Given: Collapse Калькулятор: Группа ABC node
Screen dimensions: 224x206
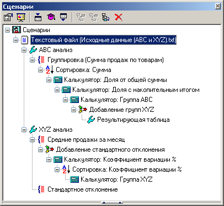Looking at the screenshot, I should pos(65,100).
